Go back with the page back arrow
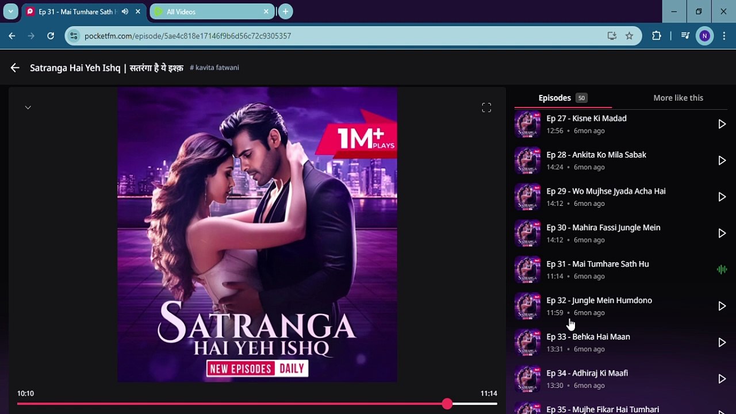This screenshot has width=736, height=414. 15,68
